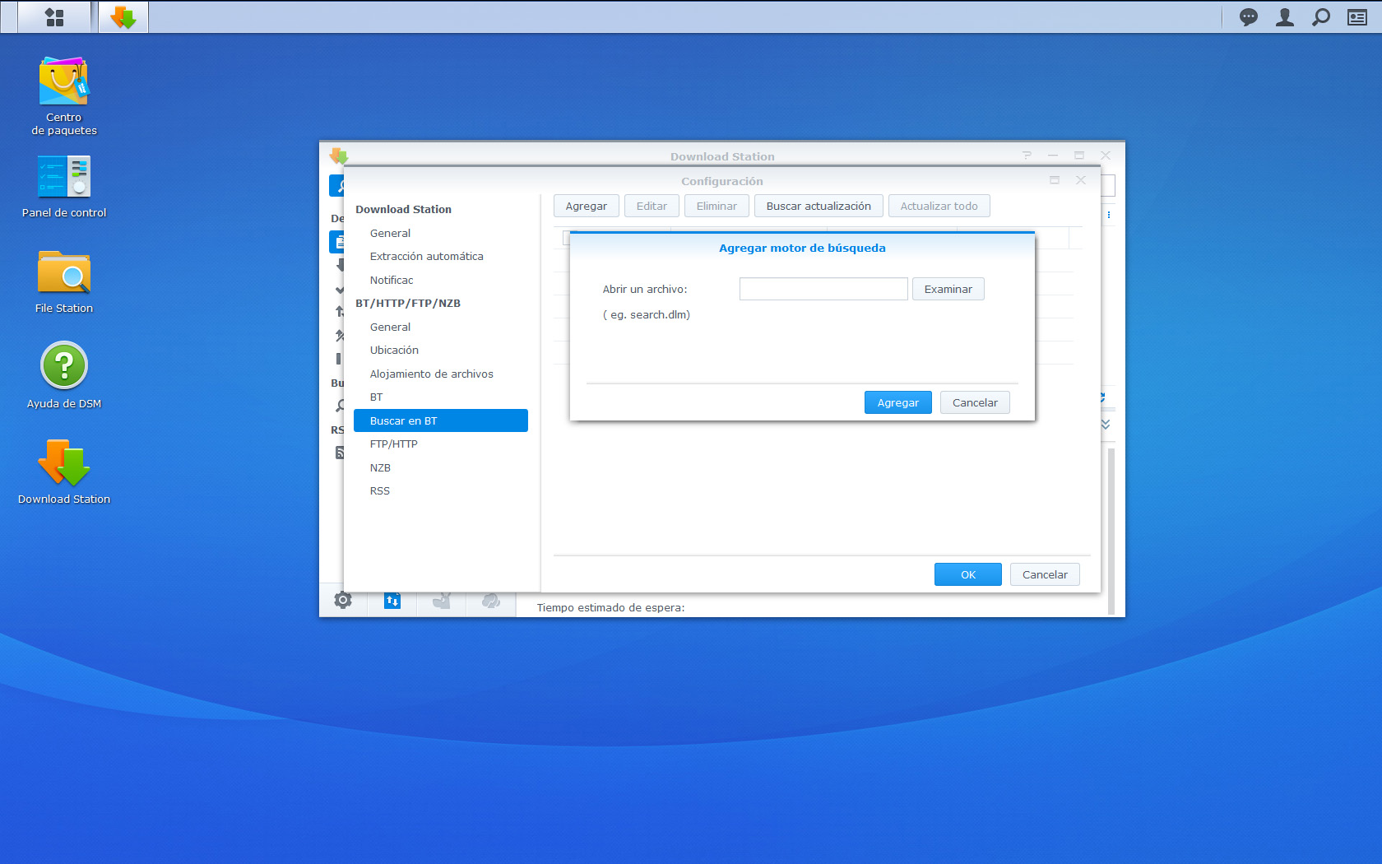This screenshot has height=864, width=1382.
Task: Open the notifications speech bubble icon
Action: [x=1249, y=17]
